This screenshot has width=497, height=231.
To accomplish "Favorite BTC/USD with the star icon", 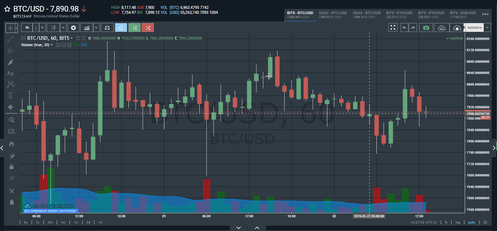I will pos(7,9).
